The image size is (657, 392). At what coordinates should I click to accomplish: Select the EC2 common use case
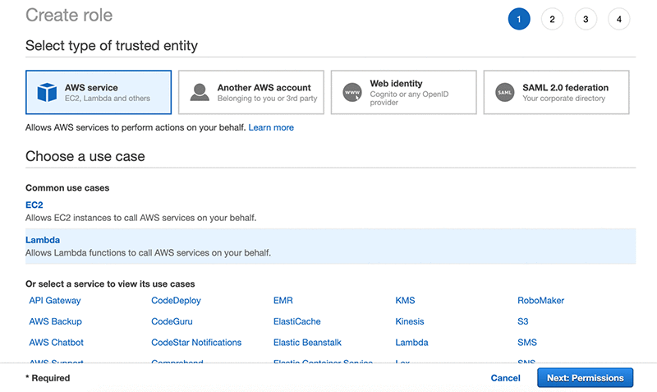tap(34, 205)
